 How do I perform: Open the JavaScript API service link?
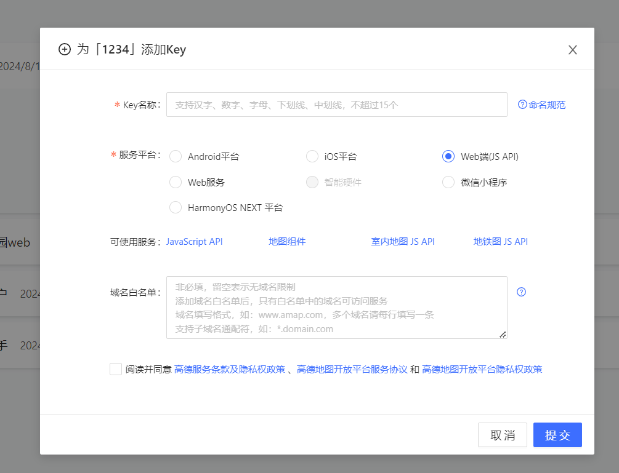[195, 242]
